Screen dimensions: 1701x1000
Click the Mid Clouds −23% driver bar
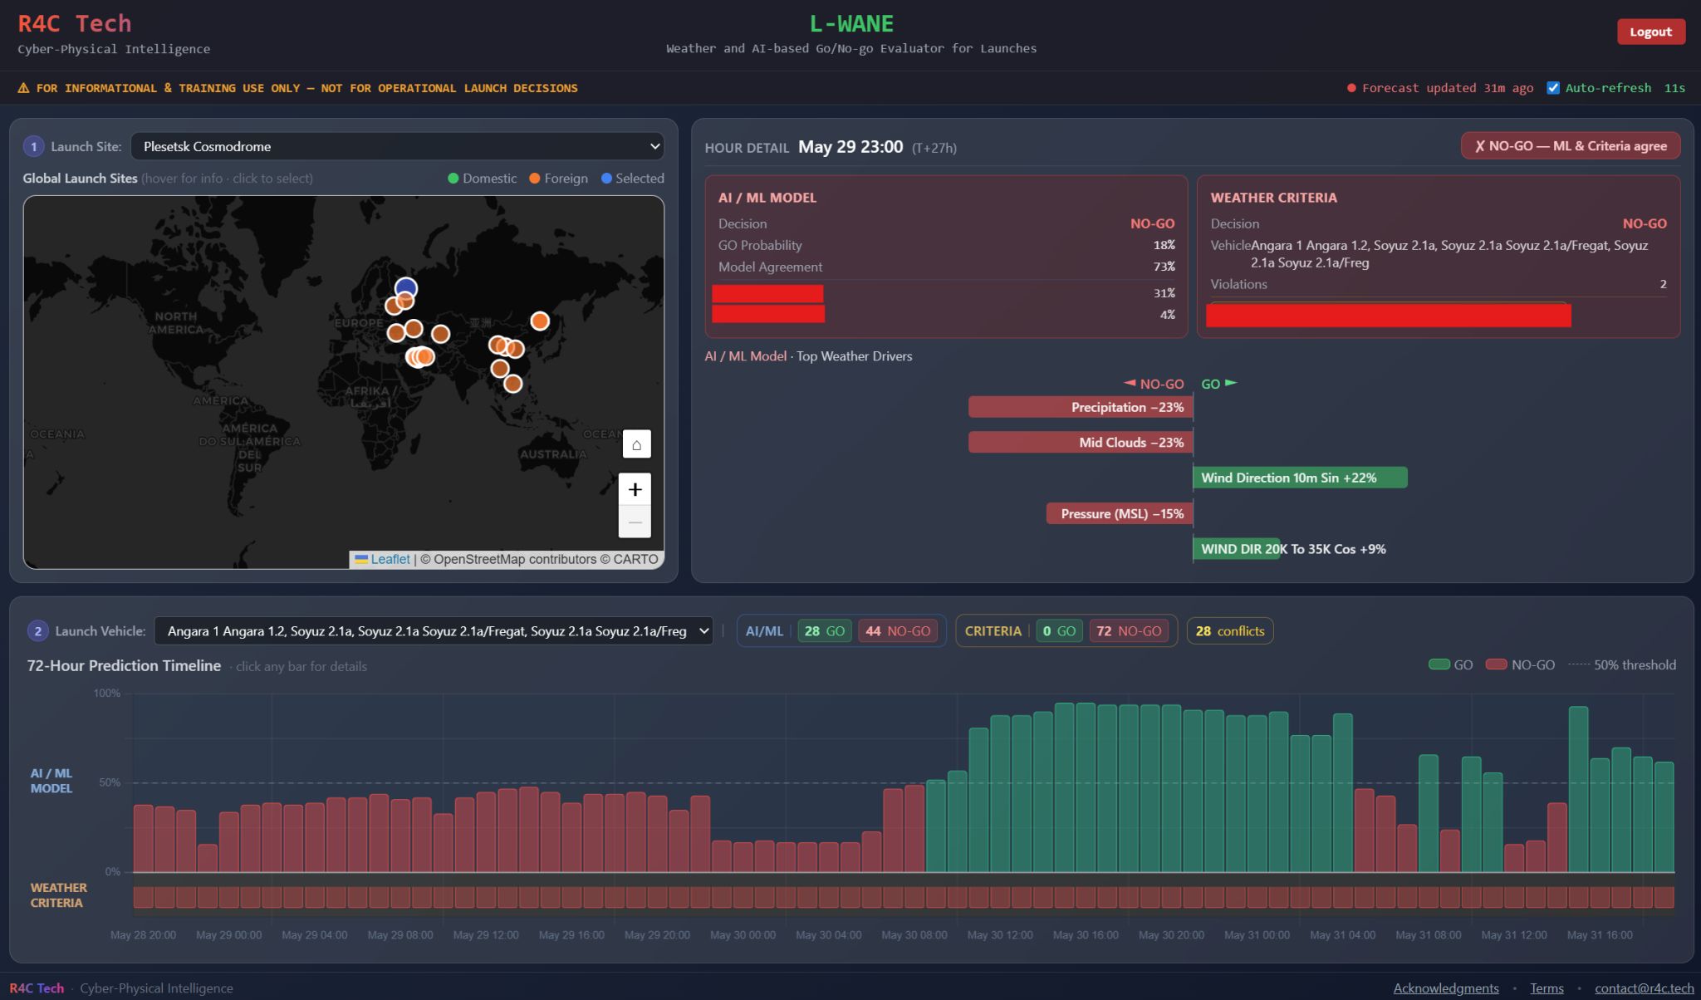(x=1081, y=443)
